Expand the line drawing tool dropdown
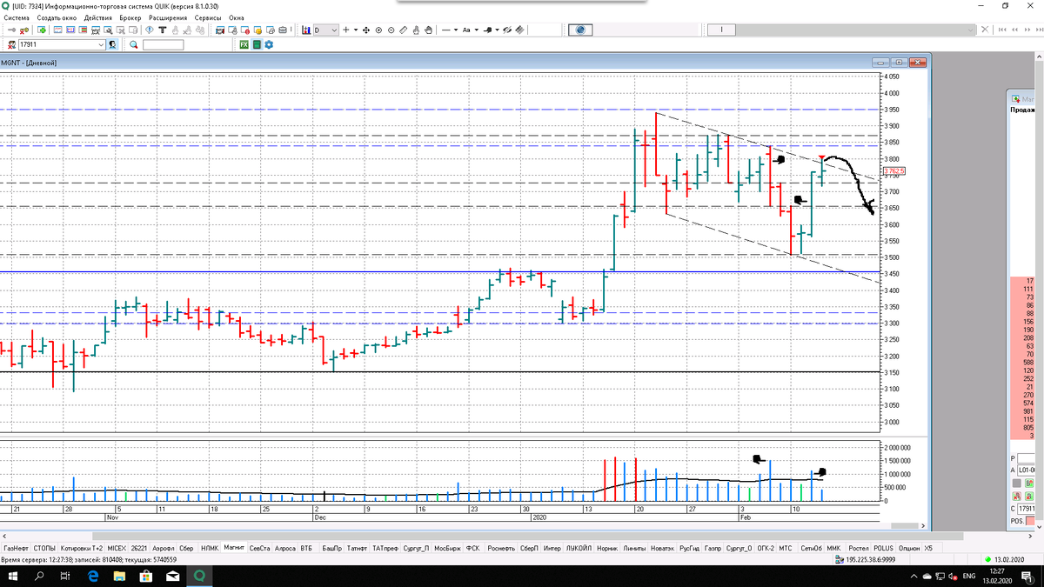The width and height of the screenshot is (1044, 587). click(456, 30)
